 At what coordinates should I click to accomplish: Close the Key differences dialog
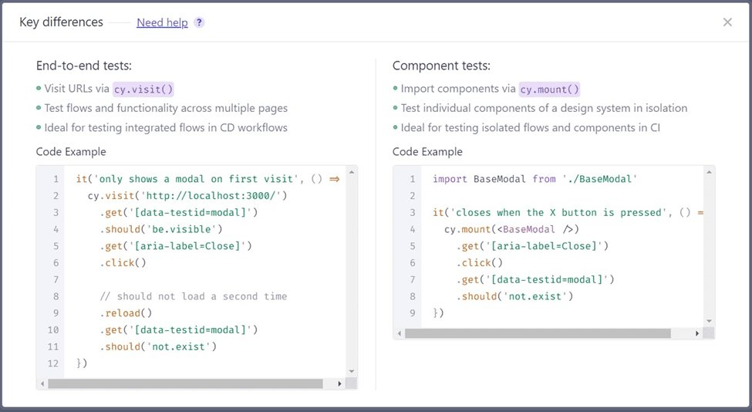[x=727, y=22]
